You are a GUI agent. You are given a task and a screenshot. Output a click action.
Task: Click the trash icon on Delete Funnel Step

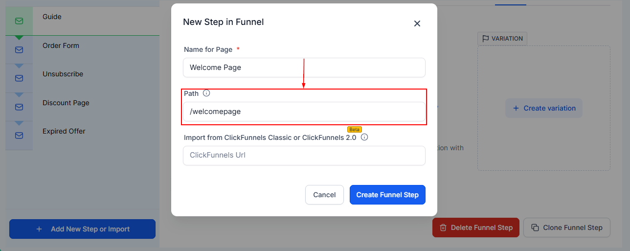coord(443,228)
